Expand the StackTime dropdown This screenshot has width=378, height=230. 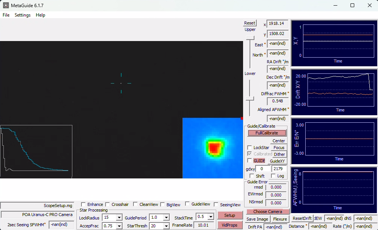click(211, 217)
